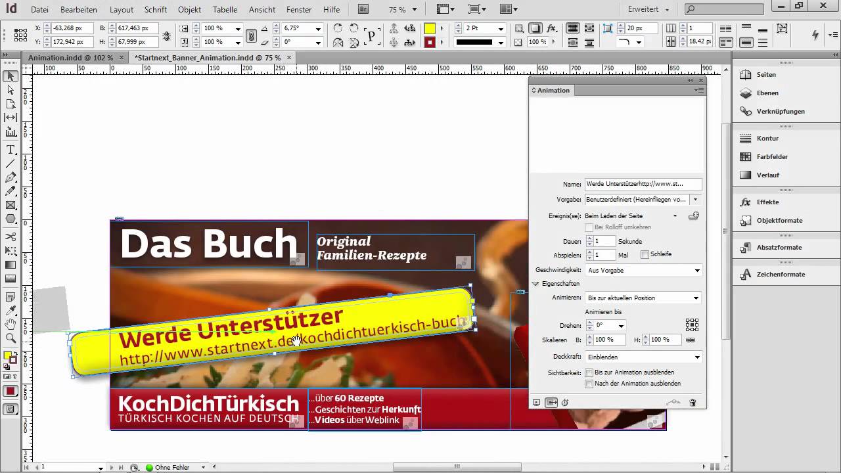Image resolution: width=841 pixels, height=473 pixels.
Task: Select the Hand tool
Action: point(11,324)
